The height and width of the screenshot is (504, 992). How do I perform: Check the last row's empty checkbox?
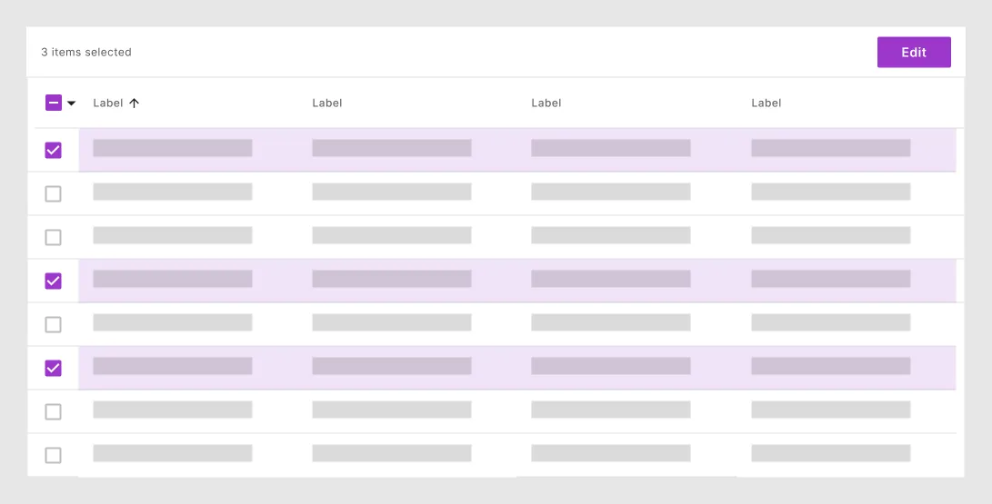53,455
